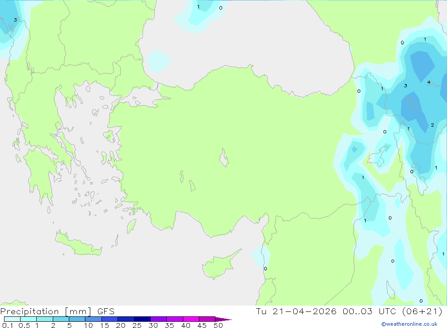Click the 30–35 mm purple legend swatch

159,319
